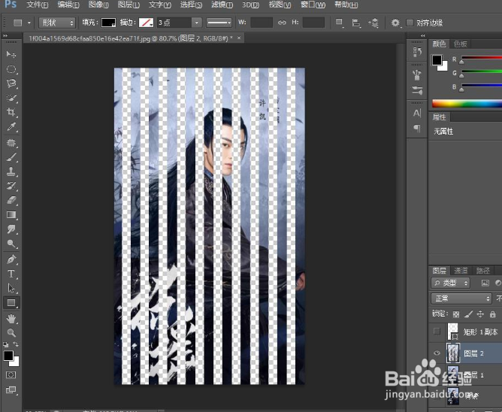Show the 矩形 1 副本 layer
The height and width of the screenshot is (412, 502).
437,332
